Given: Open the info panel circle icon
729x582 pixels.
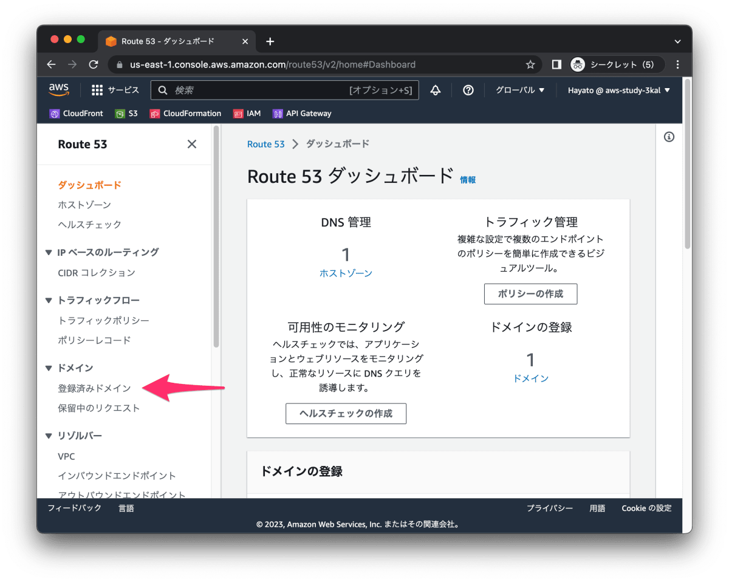Looking at the screenshot, I should tap(669, 137).
